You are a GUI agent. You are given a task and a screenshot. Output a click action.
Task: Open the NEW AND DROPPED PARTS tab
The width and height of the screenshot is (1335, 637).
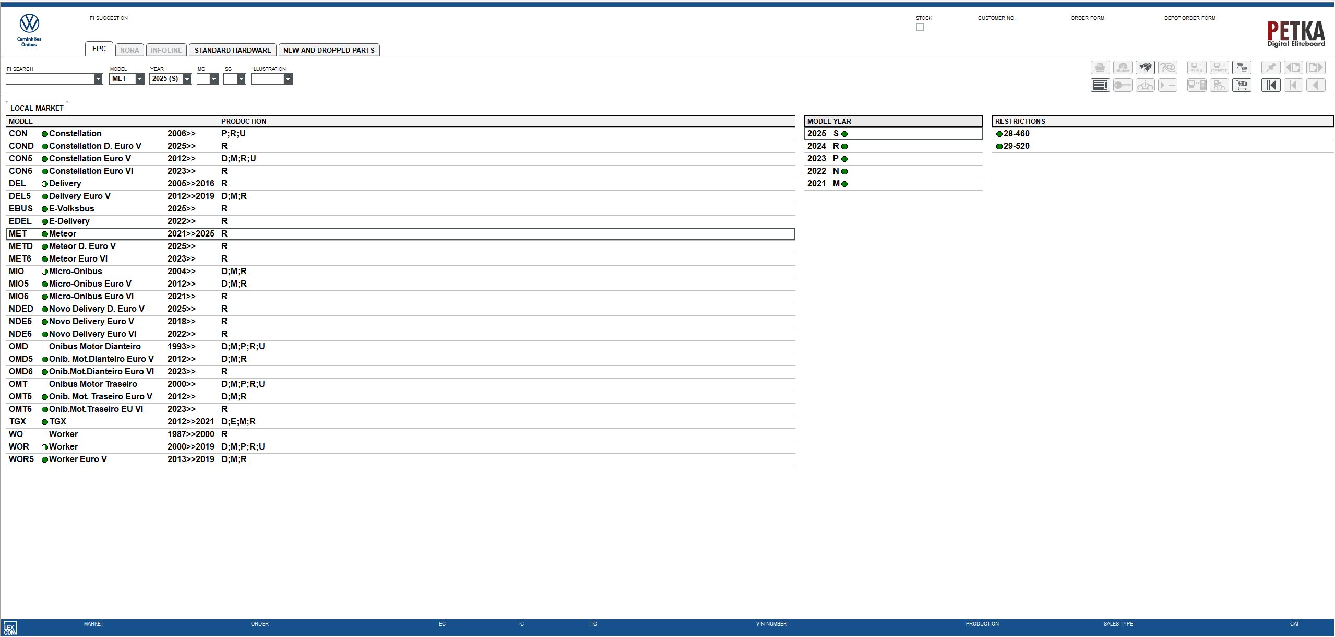pos(329,50)
